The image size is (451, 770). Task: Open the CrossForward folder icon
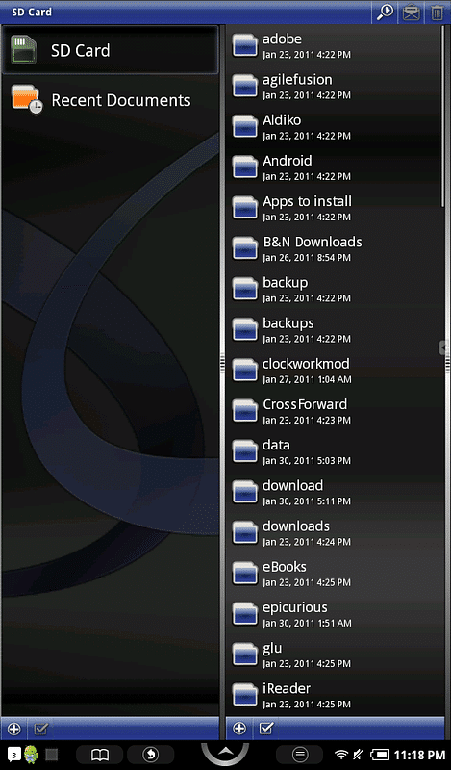245,411
